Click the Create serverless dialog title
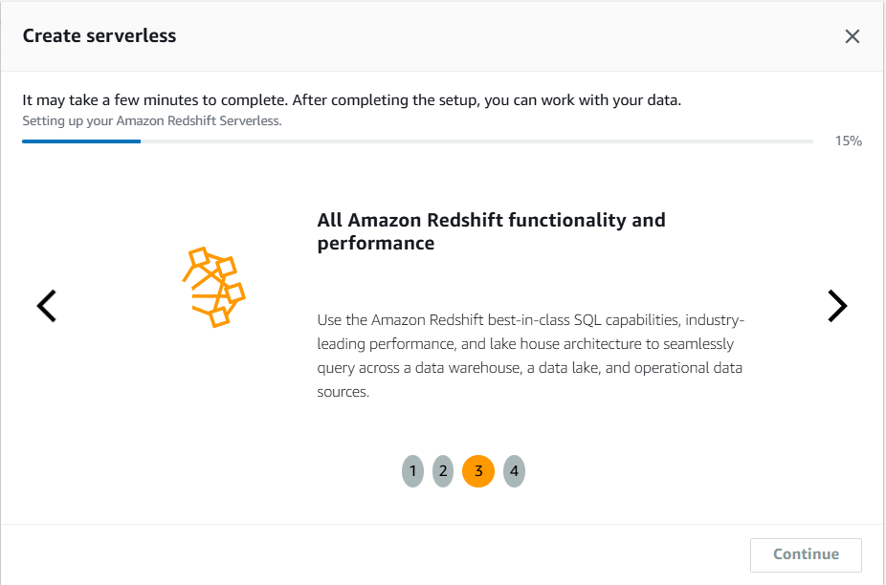 pos(100,36)
